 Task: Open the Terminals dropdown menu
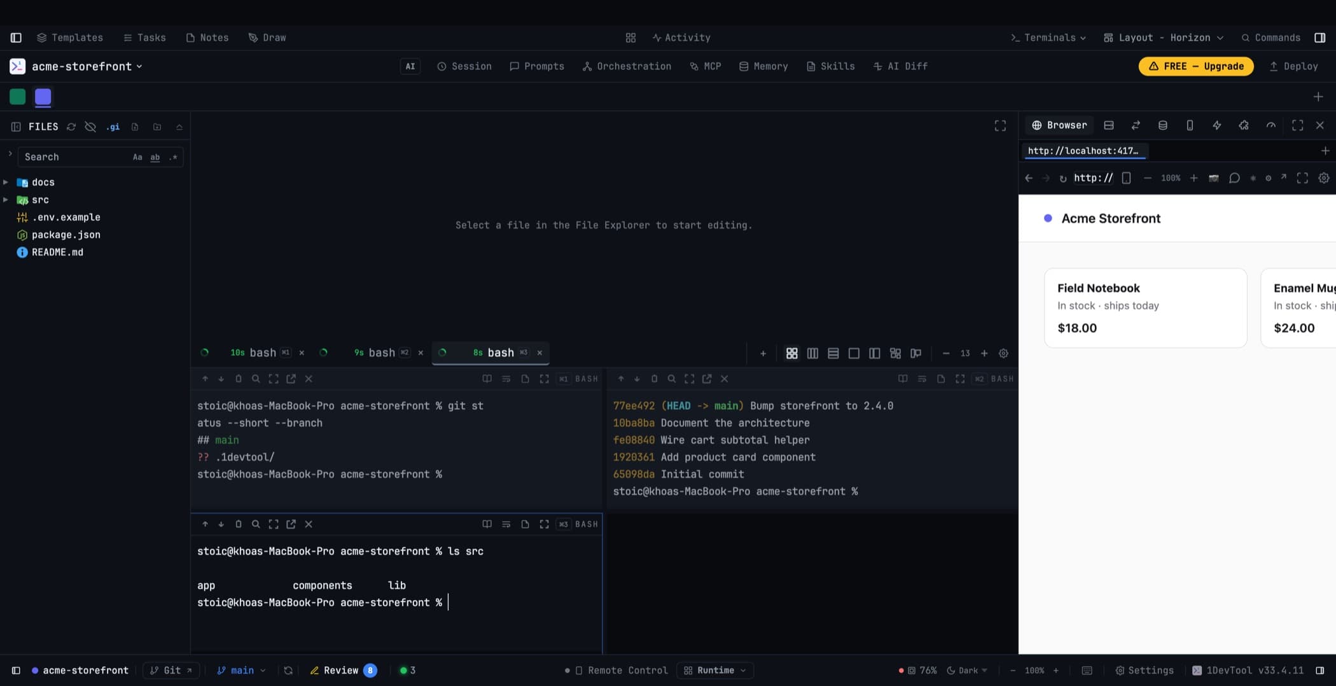(1048, 38)
